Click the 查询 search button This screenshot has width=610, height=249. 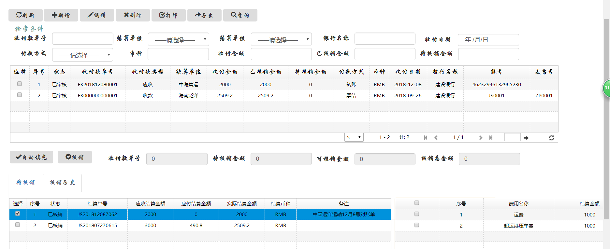(240, 15)
